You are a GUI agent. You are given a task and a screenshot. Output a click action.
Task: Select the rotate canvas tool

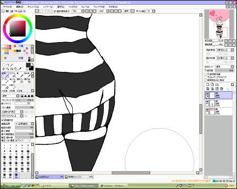[x=12, y=69]
